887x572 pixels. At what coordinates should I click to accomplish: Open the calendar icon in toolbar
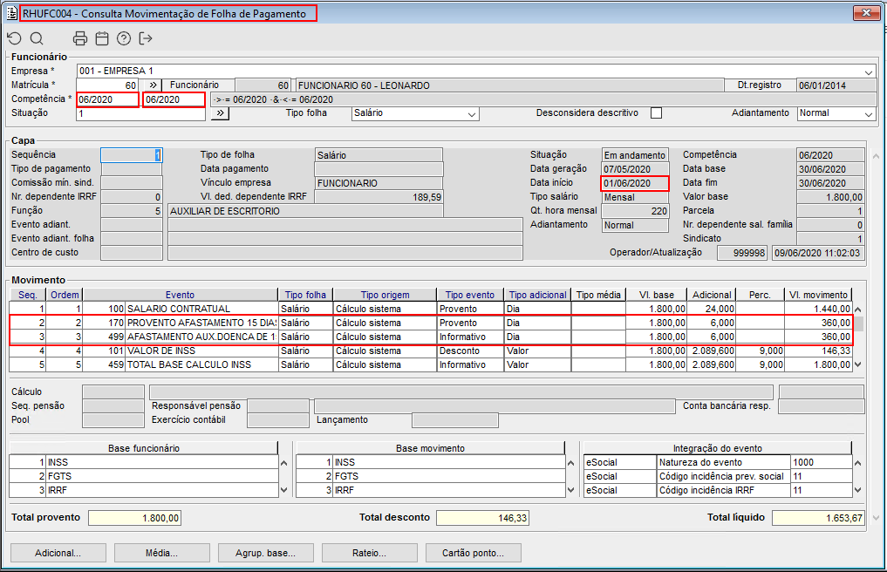102,38
